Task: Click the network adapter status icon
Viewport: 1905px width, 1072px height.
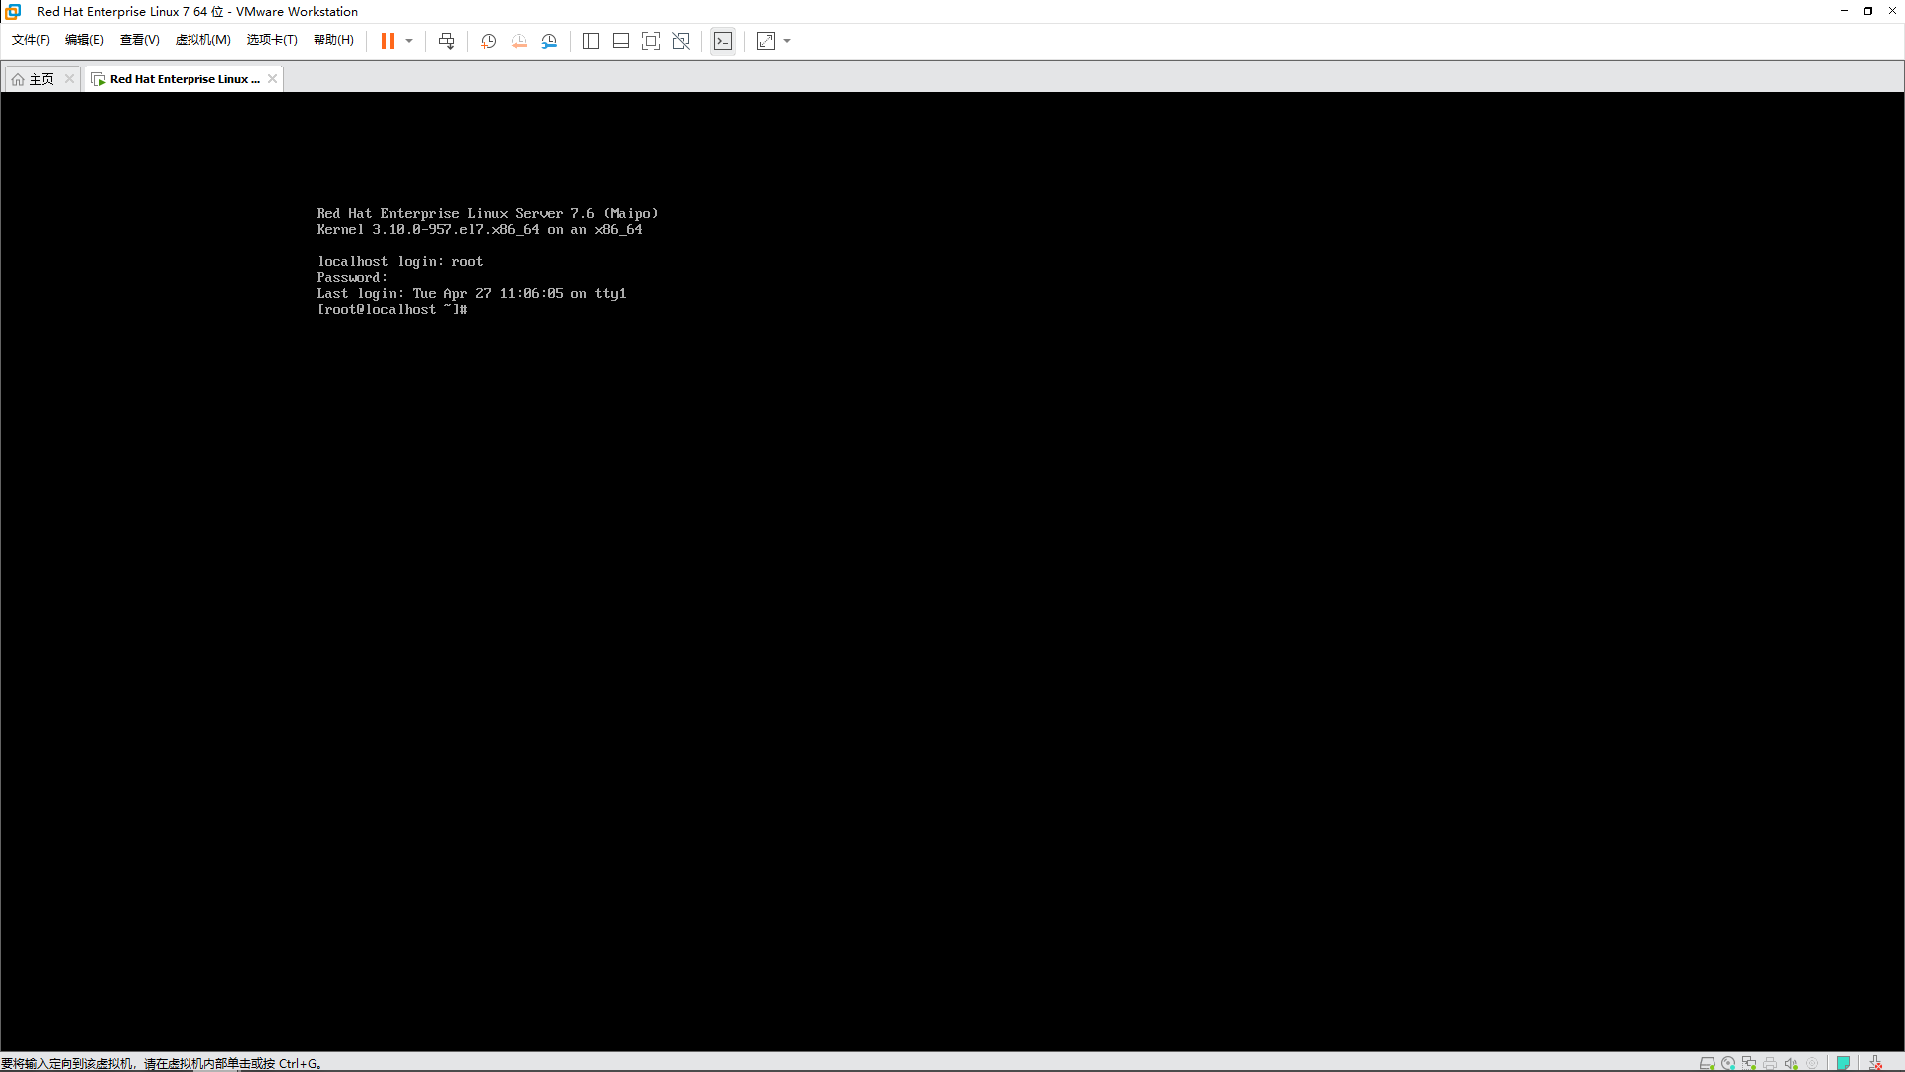Action: 1750,1063
